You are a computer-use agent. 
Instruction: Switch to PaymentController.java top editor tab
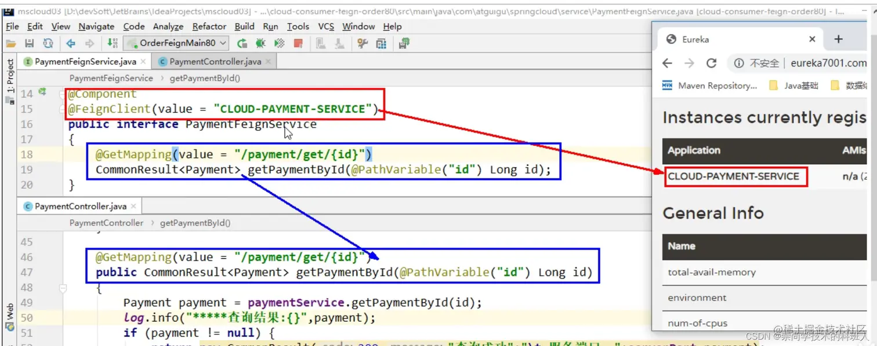pyautogui.click(x=215, y=61)
